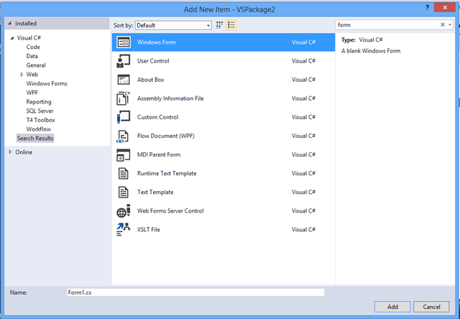Pick the About Box template icon
Viewport: 460px width, 319px height.
point(124,80)
